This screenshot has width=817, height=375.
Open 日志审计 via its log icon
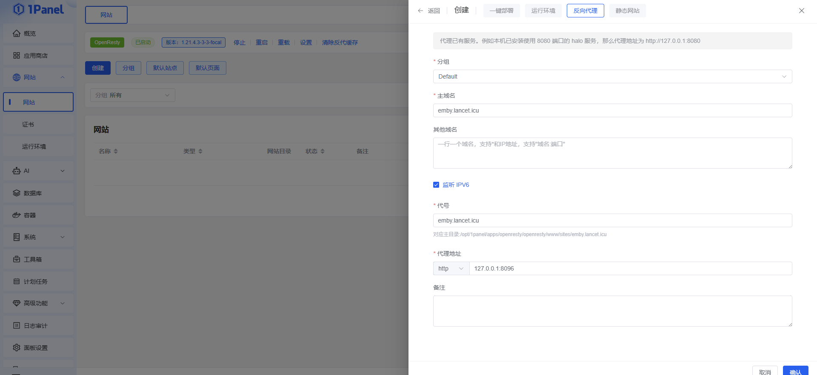[x=17, y=326]
